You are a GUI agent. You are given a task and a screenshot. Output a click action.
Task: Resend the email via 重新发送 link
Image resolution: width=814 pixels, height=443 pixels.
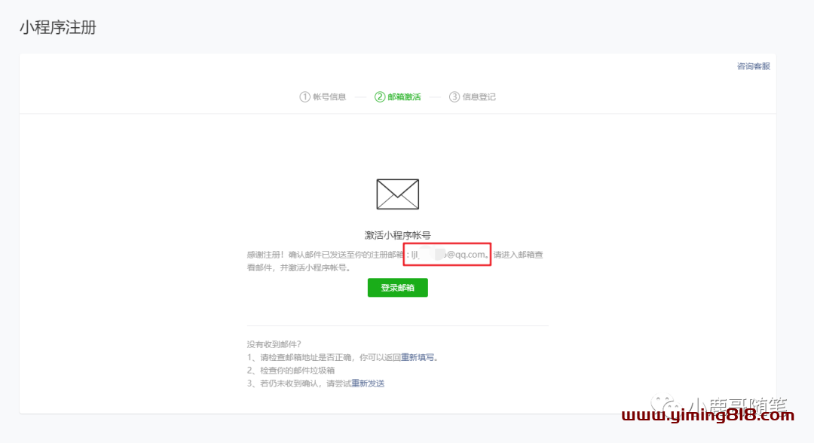(368, 383)
